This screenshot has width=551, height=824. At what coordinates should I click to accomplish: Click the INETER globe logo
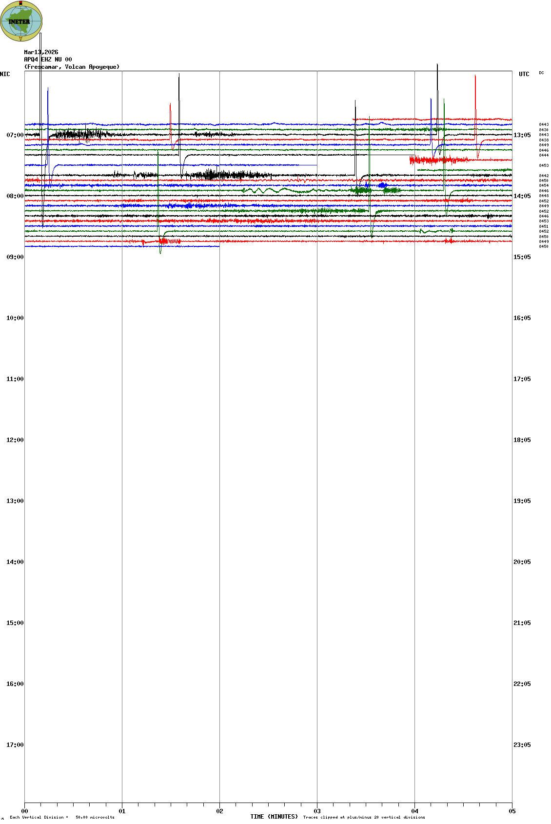coord(21,21)
